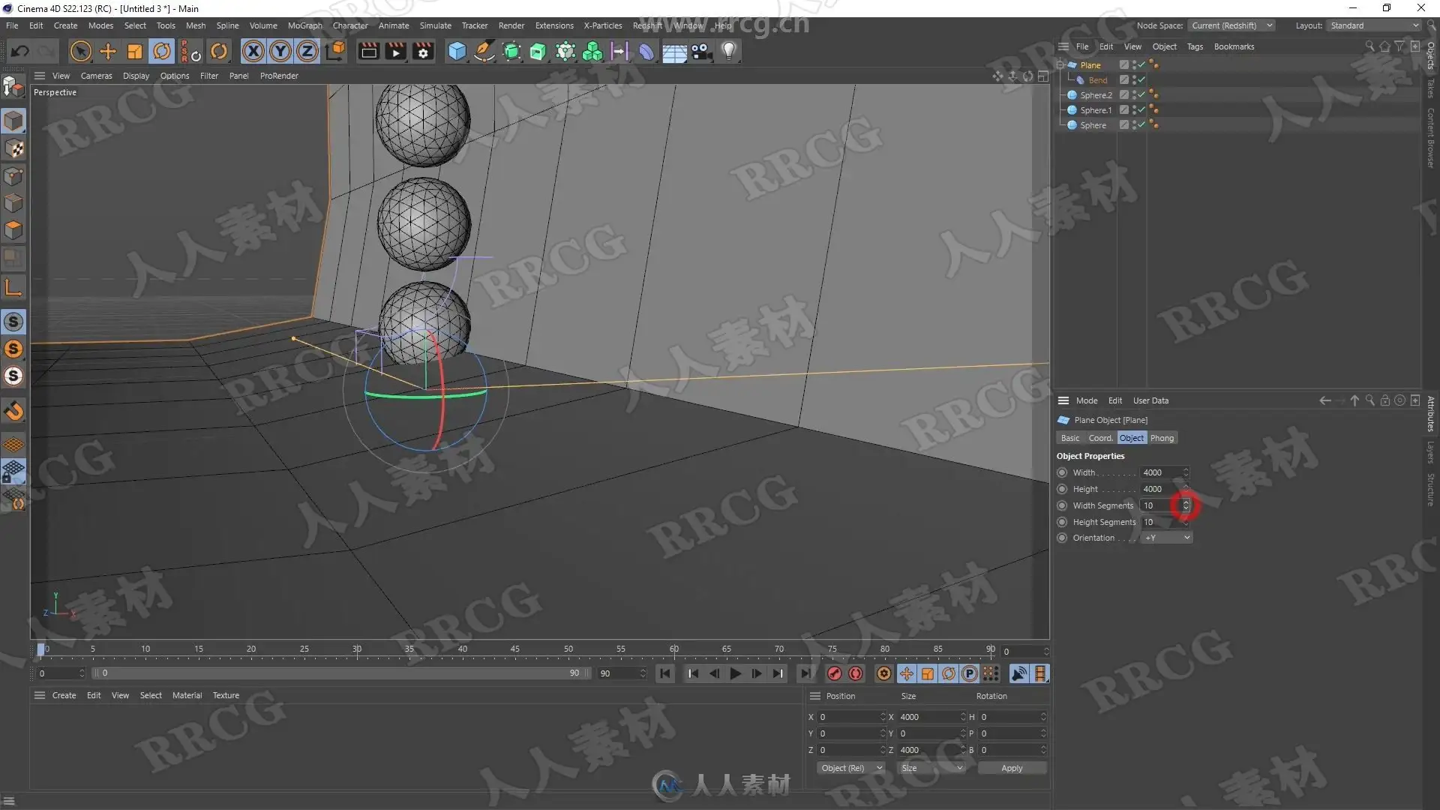Click the Light object icon
The image size is (1440, 810).
729,51
